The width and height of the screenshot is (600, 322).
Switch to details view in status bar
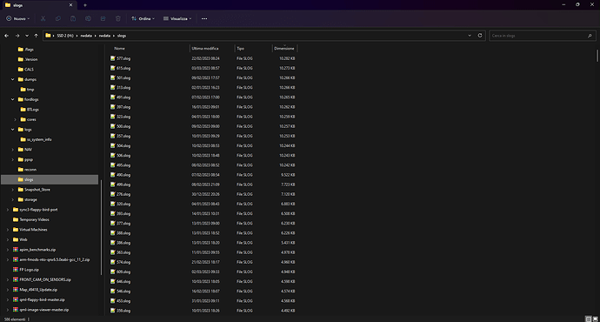(589, 319)
